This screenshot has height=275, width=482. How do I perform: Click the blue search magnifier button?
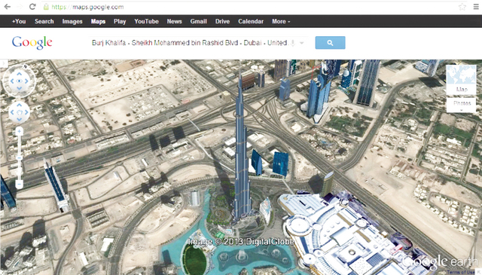(330, 43)
